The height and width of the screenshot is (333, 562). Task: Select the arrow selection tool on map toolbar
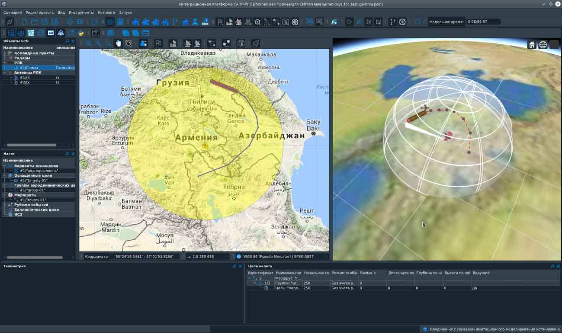(128, 43)
